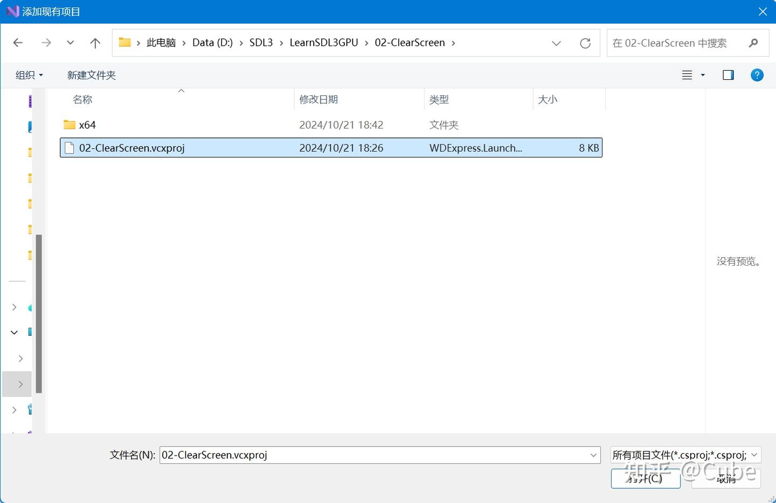776x503 pixels.
Task: Click the back navigation arrow
Action: click(x=18, y=43)
